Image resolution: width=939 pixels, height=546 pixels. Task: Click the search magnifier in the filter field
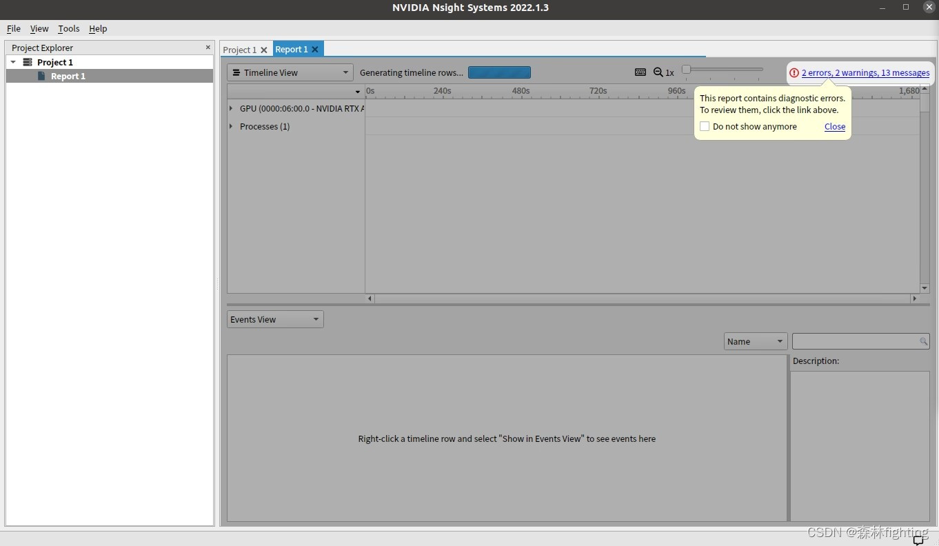point(923,341)
